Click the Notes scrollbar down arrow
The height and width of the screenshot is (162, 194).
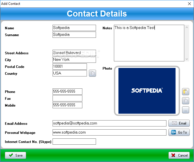(x=187, y=59)
